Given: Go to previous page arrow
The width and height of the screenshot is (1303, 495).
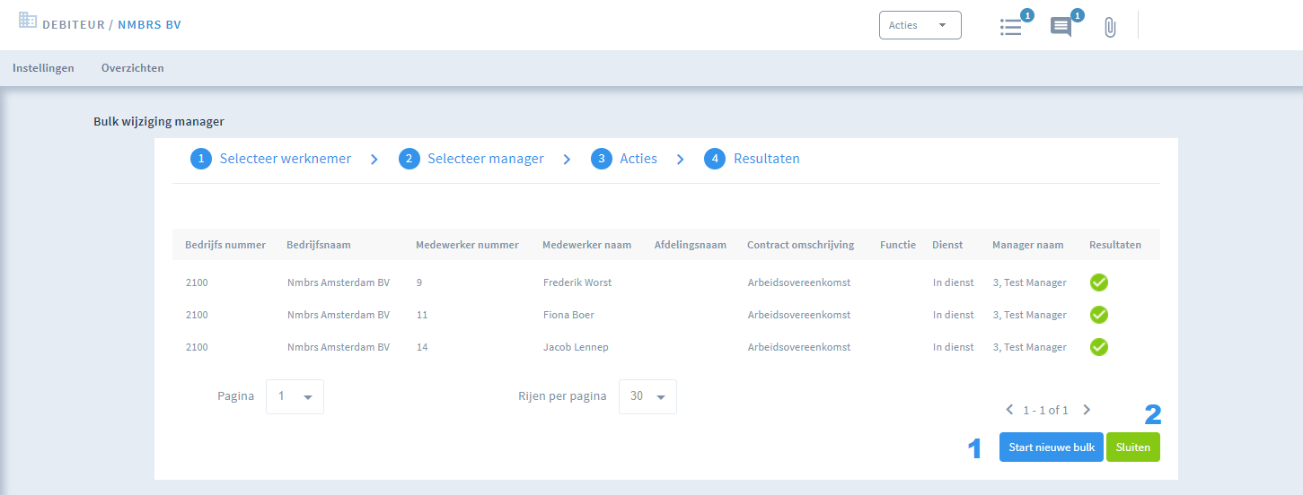Looking at the screenshot, I should click(x=1008, y=410).
